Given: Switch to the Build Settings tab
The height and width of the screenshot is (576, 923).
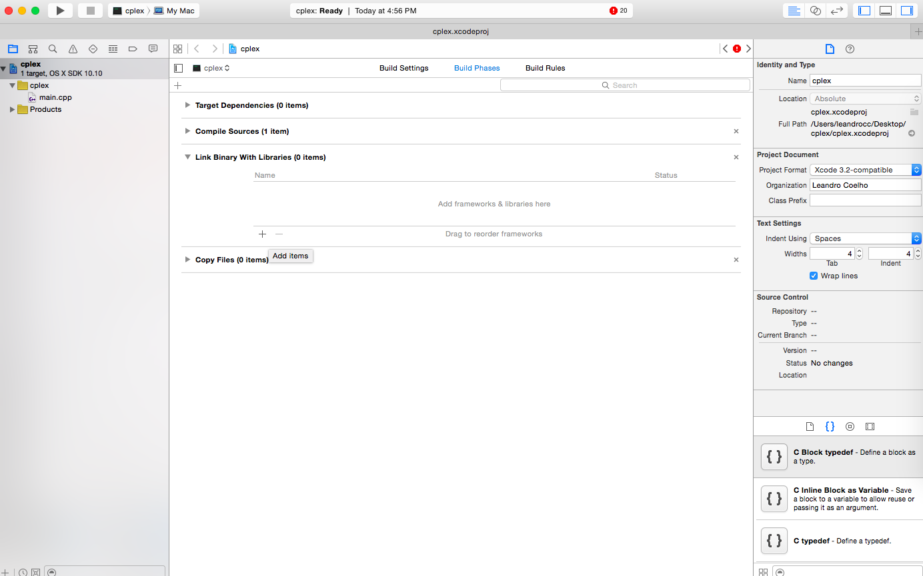Looking at the screenshot, I should [x=404, y=68].
